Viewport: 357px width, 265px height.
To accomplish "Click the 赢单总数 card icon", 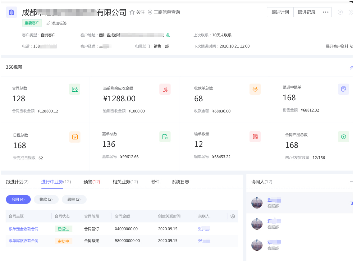I will pyautogui.click(x=165, y=137).
